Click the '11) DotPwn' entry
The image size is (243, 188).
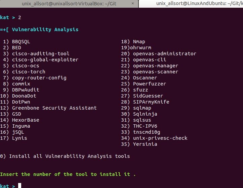click(15, 102)
